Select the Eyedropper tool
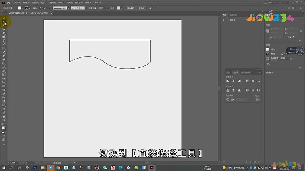 [4, 94]
